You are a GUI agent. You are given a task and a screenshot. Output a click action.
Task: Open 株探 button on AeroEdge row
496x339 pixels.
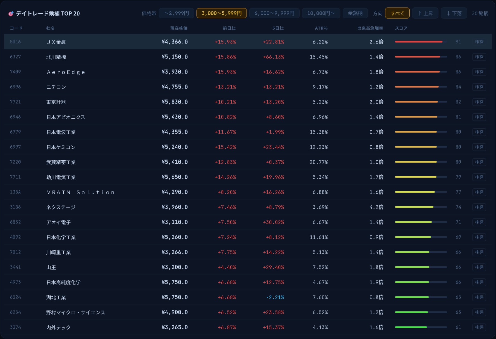(479, 72)
